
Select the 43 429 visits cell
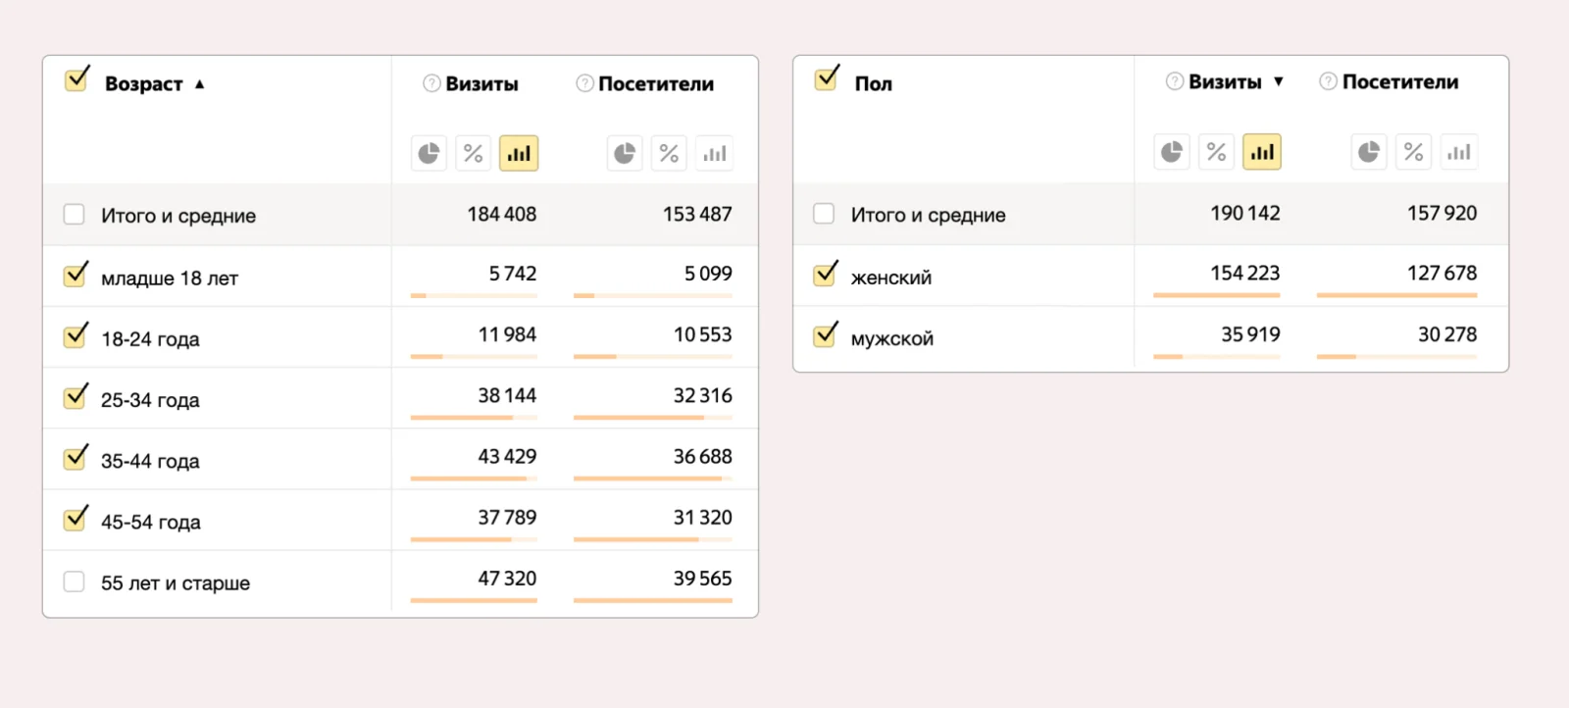pyautogui.click(x=507, y=456)
